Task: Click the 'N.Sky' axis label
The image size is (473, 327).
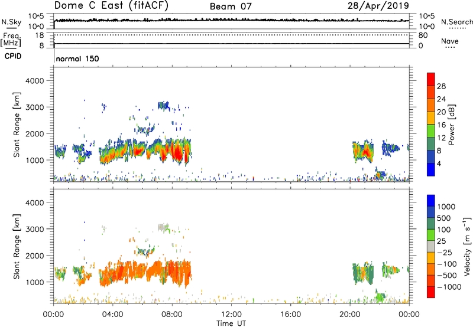Action: (11, 22)
